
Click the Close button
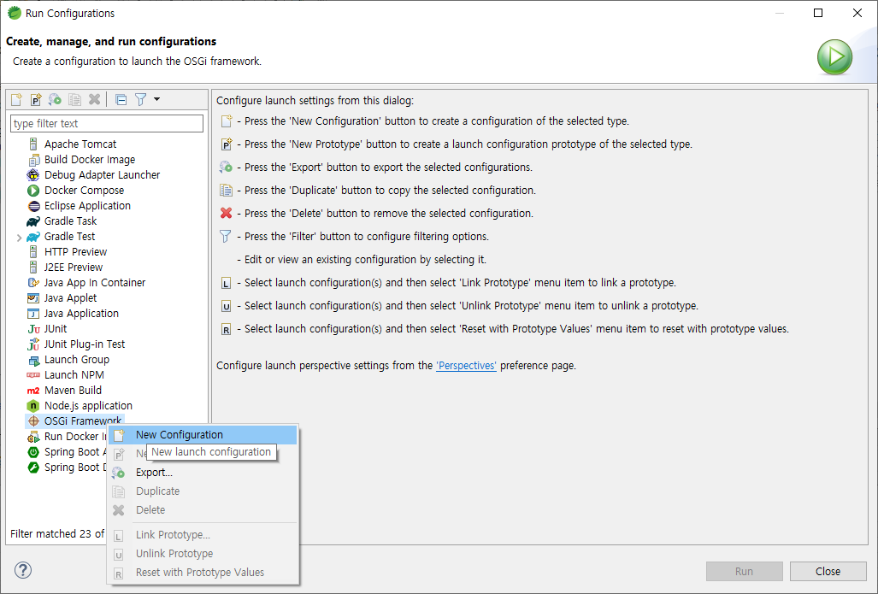[x=828, y=571]
